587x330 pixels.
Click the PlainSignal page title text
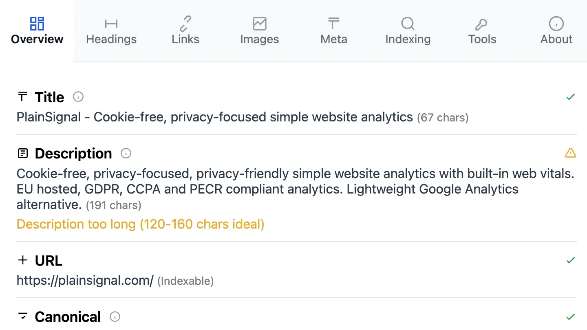[x=214, y=117]
